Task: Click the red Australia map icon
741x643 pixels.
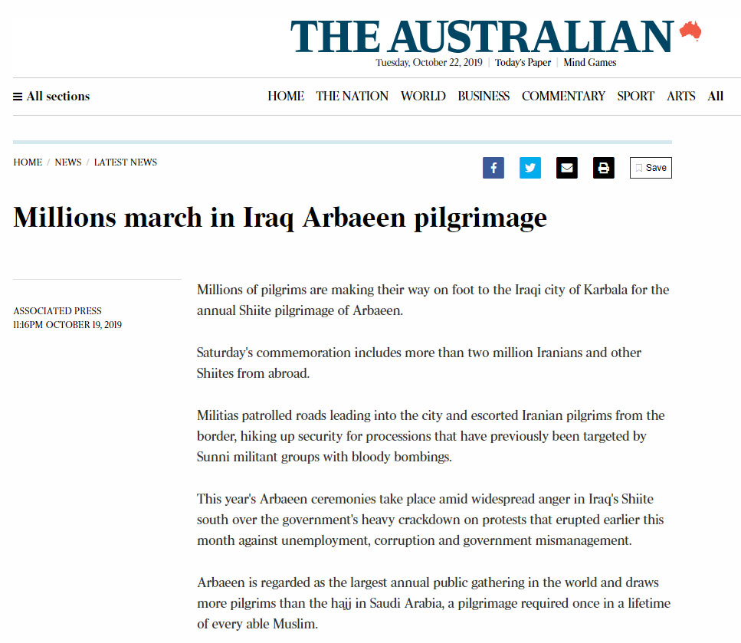Action: click(690, 31)
